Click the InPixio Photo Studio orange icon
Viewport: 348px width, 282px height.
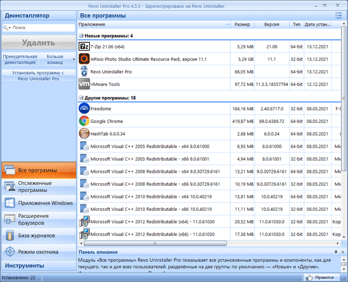[x=84, y=59]
